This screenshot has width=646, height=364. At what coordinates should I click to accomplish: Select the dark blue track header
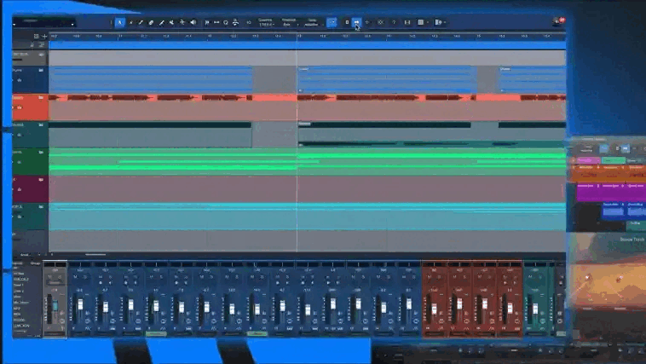point(30,80)
